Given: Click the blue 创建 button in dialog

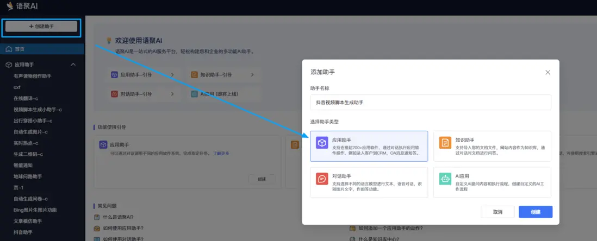Looking at the screenshot, I should tap(536, 212).
